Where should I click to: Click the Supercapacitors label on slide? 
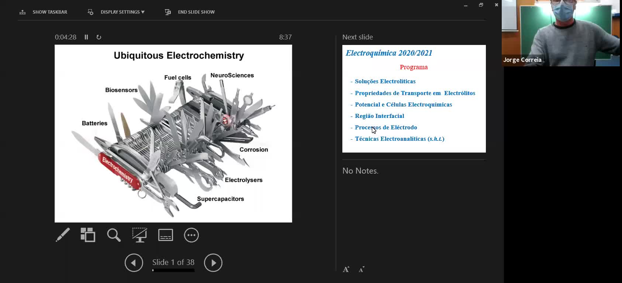(221, 199)
